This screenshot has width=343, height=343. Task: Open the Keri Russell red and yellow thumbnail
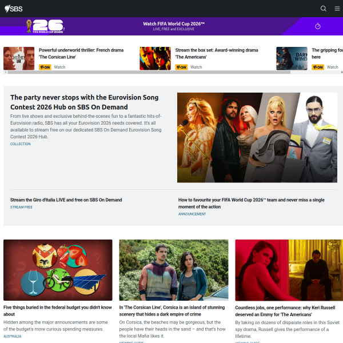pyautogui.click(x=289, y=270)
